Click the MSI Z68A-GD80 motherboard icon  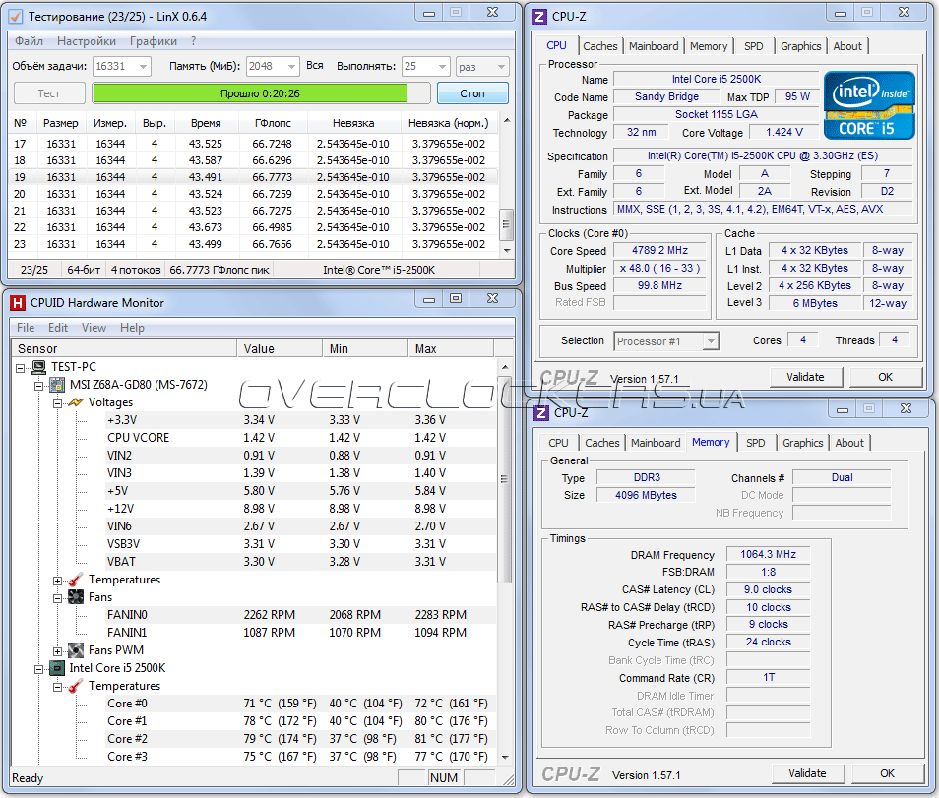click(57, 385)
